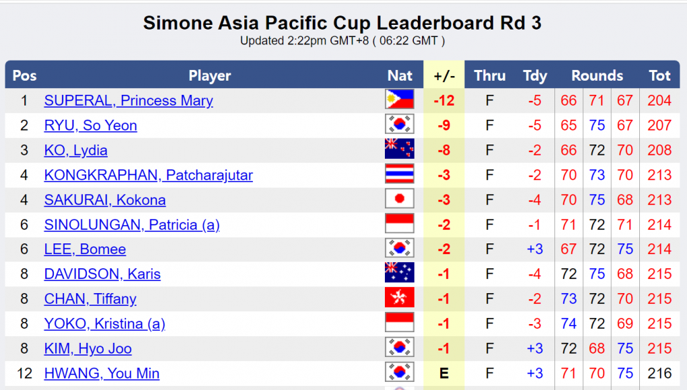Click South Korea flag beside Ryu
This screenshot has width=687, height=390.
[x=399, y=125]
